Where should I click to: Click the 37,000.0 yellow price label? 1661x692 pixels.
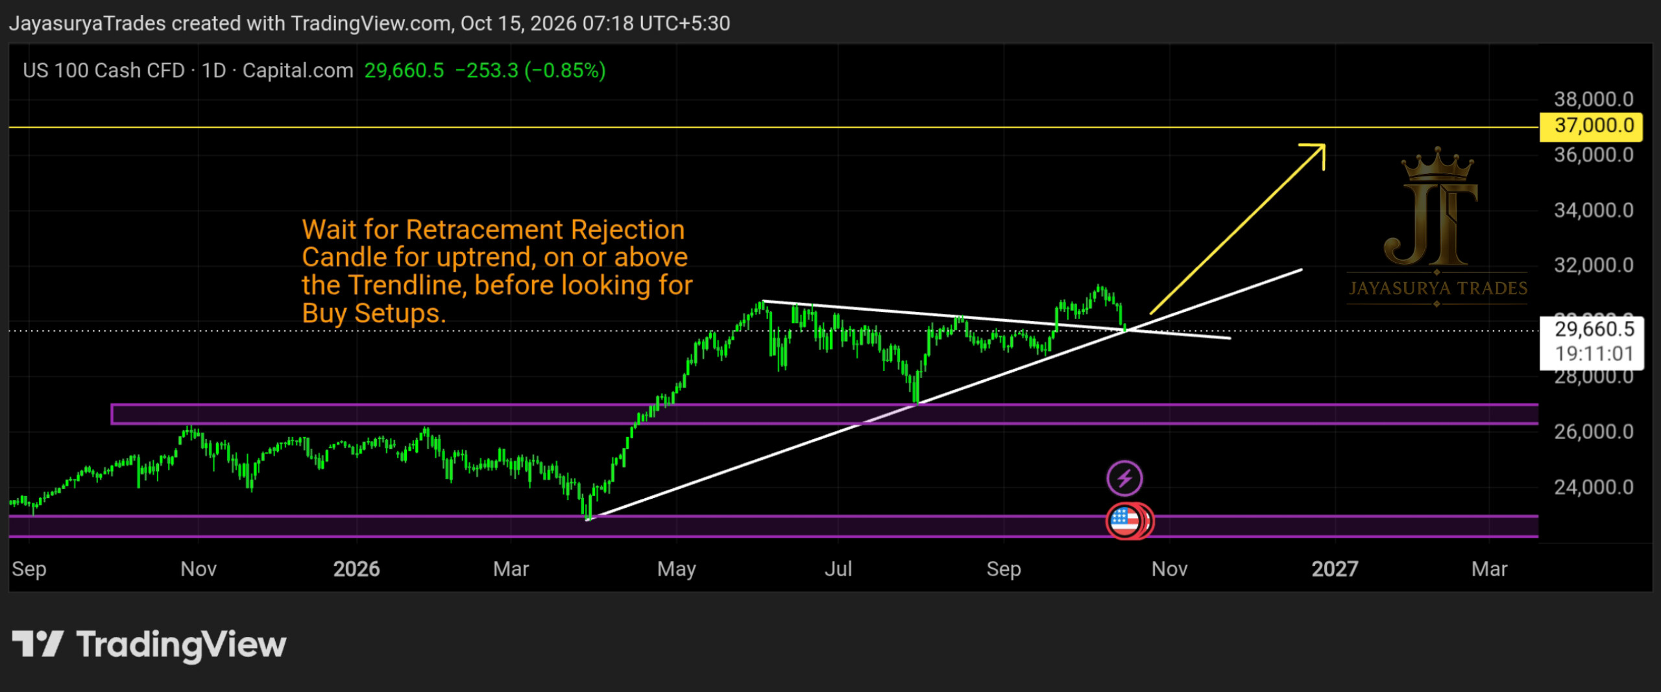pos(1592,126)
